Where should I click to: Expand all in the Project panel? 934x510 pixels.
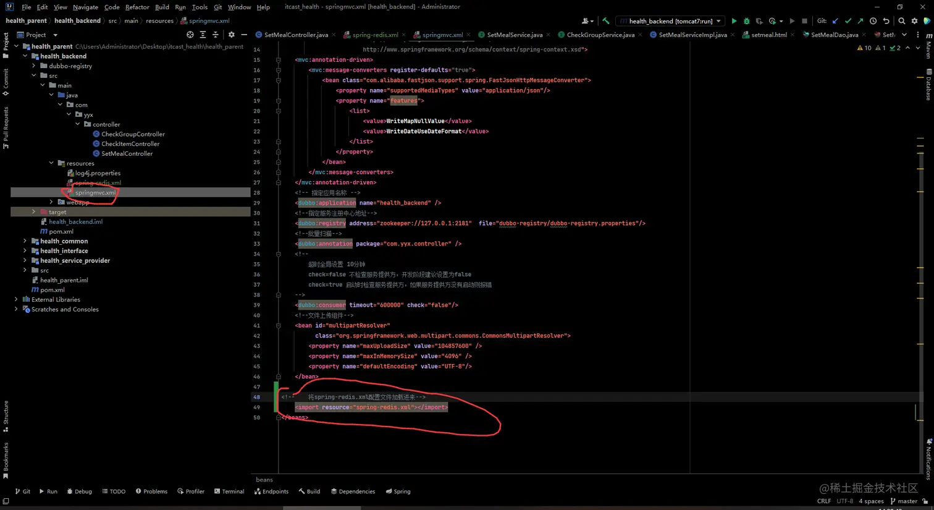point(203,35)
